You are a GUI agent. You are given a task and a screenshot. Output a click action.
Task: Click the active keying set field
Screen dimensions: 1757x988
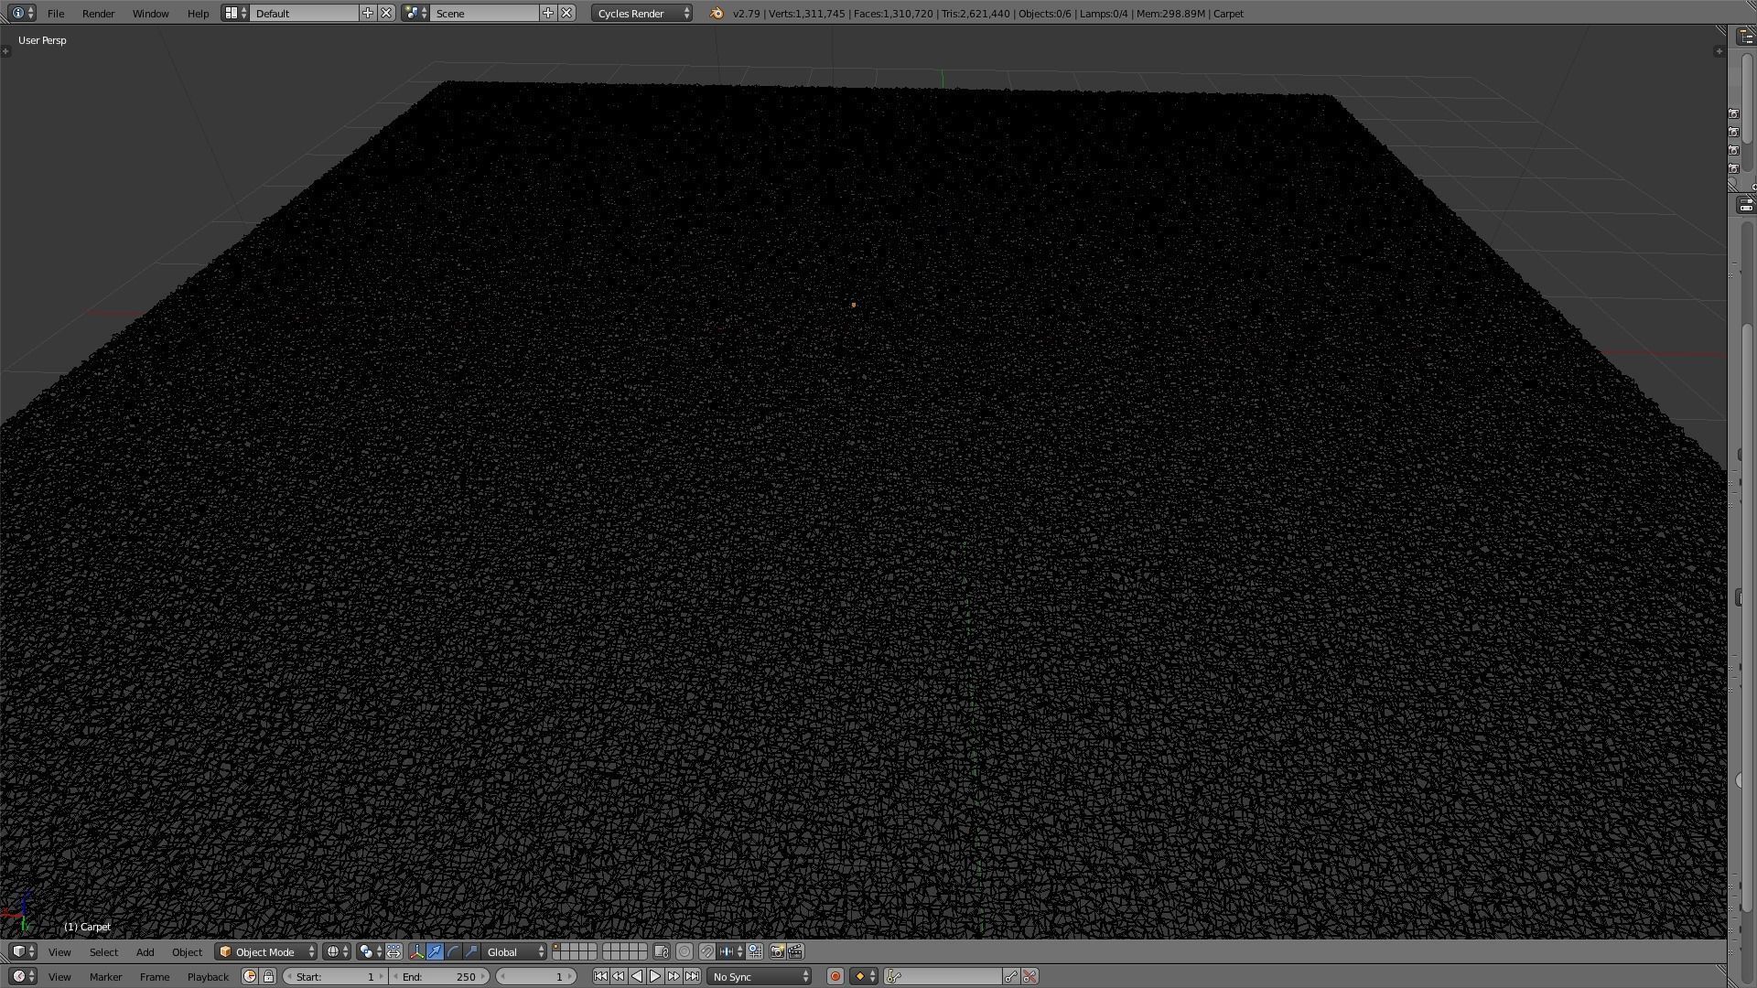(x=943, y=976)
